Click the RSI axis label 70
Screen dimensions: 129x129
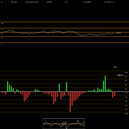click(x=2, y=30)
